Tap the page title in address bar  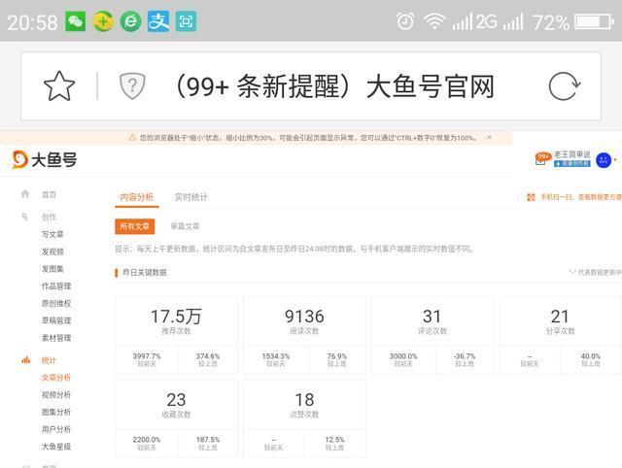click(x=334, y=86)
